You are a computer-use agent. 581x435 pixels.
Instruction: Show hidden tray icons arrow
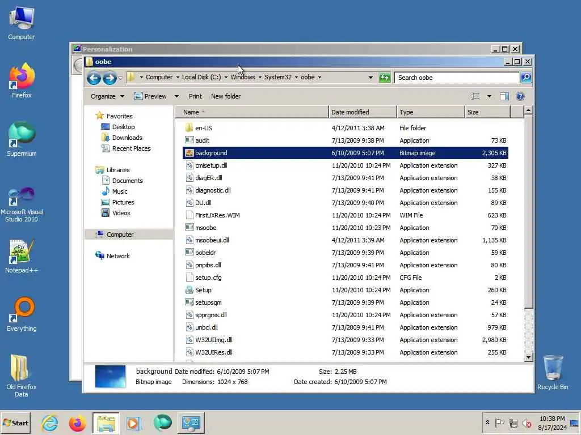(x=487, y=422)
